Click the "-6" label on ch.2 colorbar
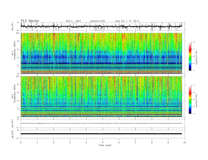This screenshot has height=160, width=208. coord(194,107)
